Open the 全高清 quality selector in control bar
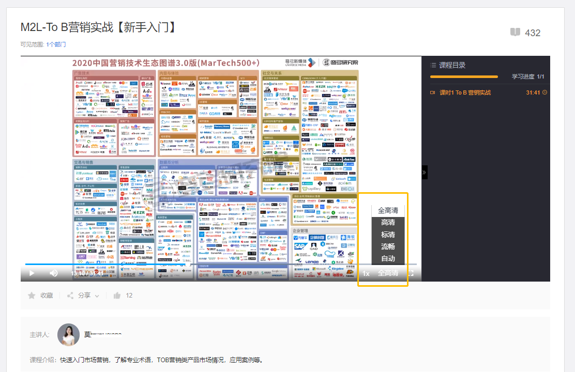 (x=388, y=273)
